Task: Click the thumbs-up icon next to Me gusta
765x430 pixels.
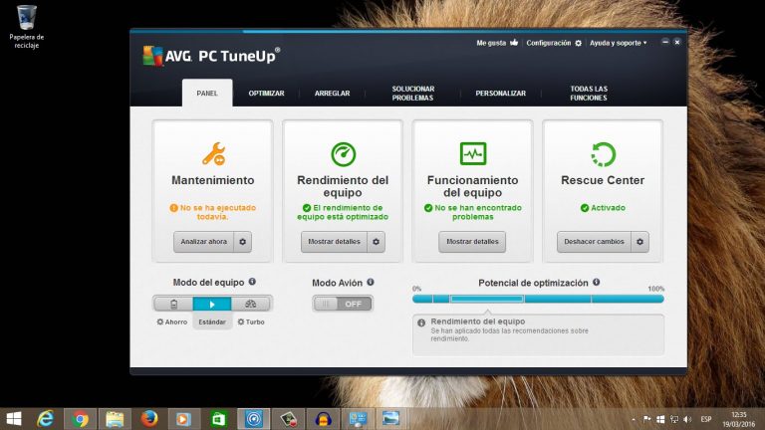Action: [x=514, y=43]
